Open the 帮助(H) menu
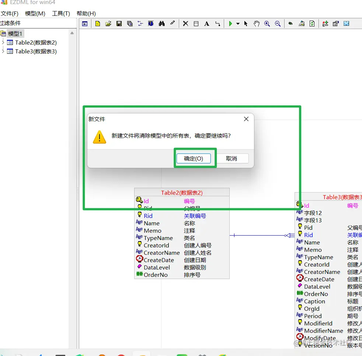362x356 pixels. coord(86,14)
